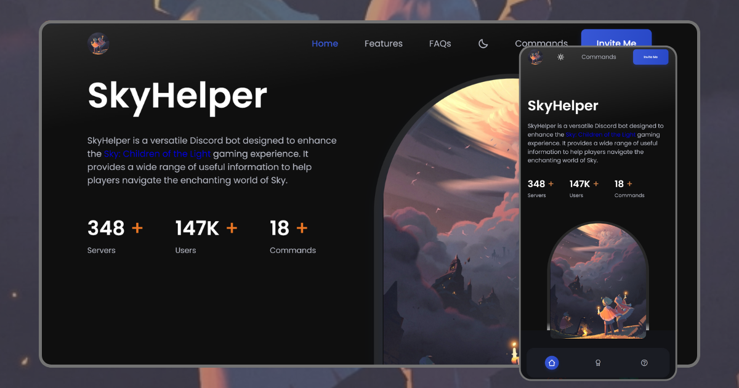This screenshot has width=739, height=388.
Task: Open the Home navigation item
Action: (325, 43)
